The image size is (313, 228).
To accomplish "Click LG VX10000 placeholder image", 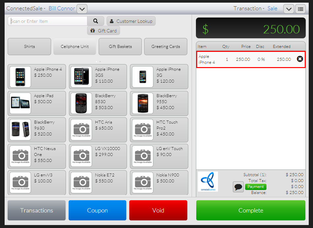I will (81, 156).
